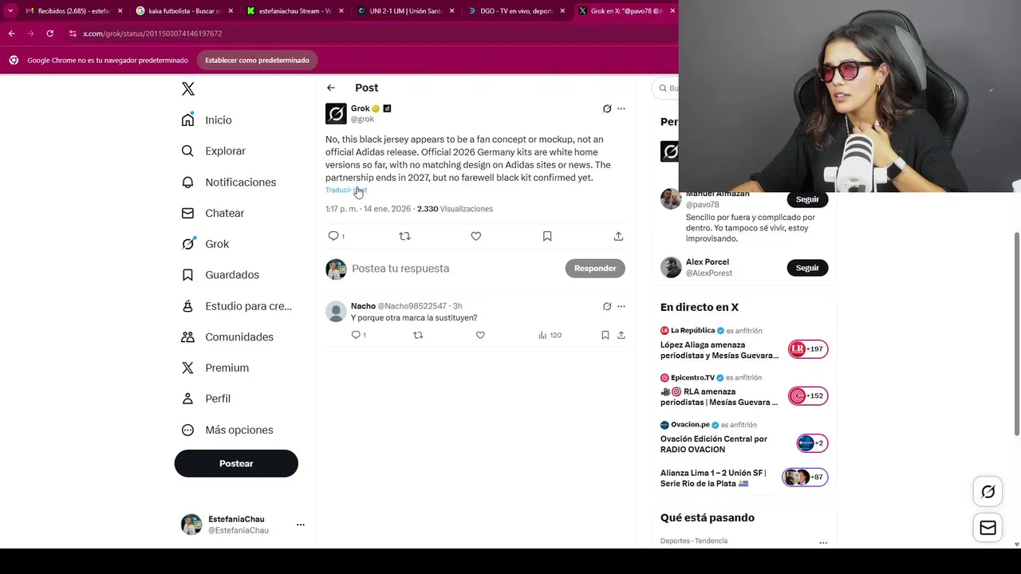Like Nacho's reply

480,335
